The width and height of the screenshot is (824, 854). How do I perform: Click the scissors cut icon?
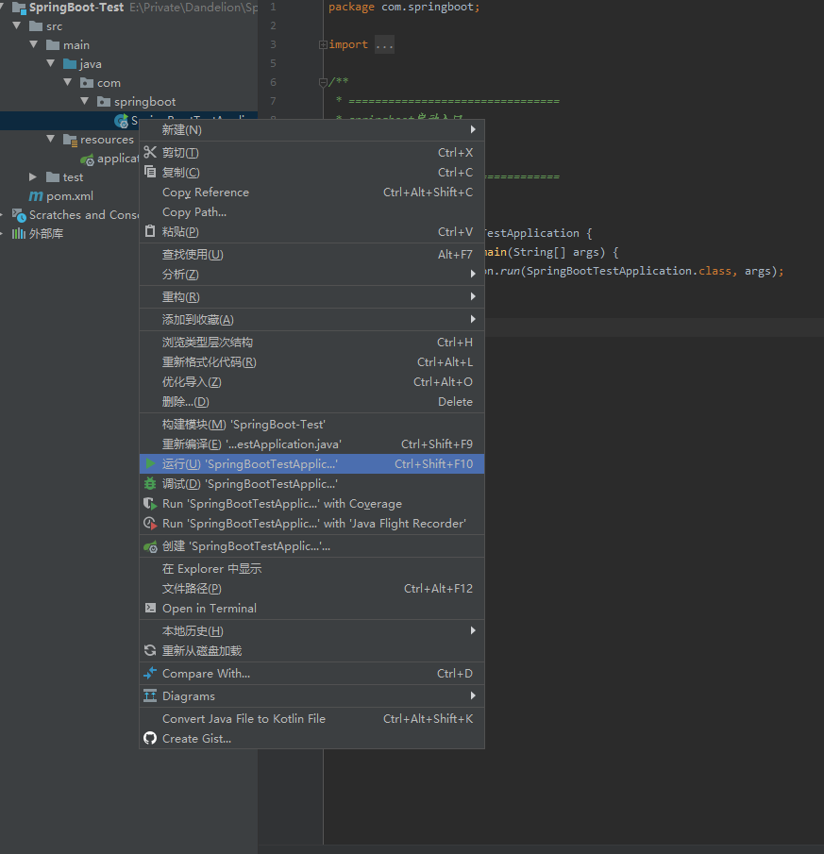tap(150, 152)
